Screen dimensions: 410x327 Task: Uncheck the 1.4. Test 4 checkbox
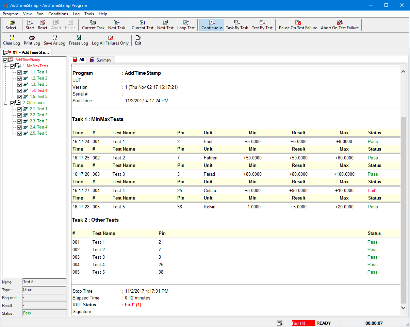click(19, 91)
